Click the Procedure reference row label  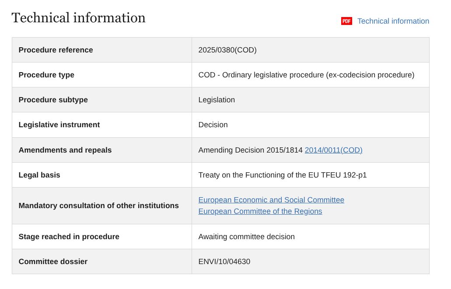coord(56,50)
